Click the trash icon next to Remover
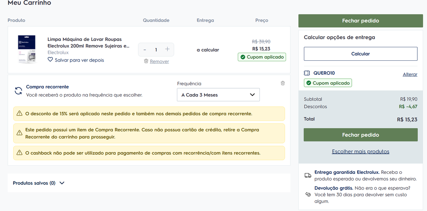Viewport: 427px width, 211px height. click(x=146, y=61)
